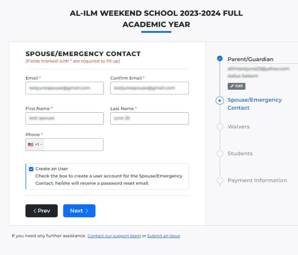Click the pencil Edit button under Parent/Guardian
298x255 pixels.
[236, 86]
